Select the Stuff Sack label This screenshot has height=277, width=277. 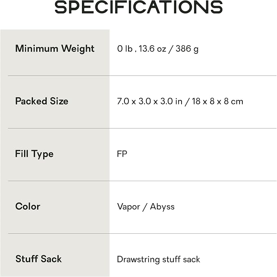coord(38,259)
